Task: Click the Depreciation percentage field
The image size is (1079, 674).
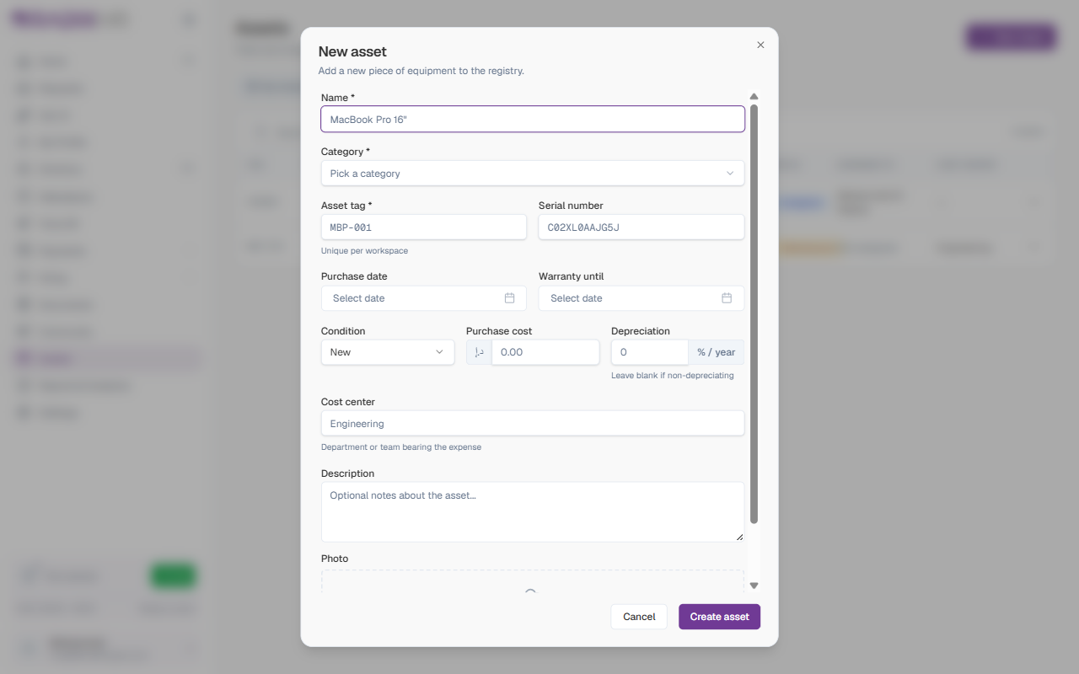Action: (x=650, y=352)
